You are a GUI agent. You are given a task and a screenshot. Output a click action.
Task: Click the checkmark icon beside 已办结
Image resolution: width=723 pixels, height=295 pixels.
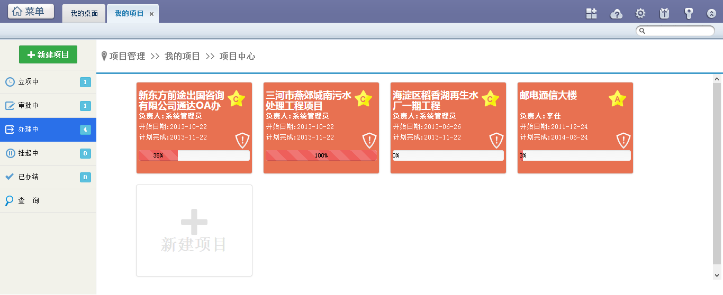pyautogui.click(x=10, y=177)
